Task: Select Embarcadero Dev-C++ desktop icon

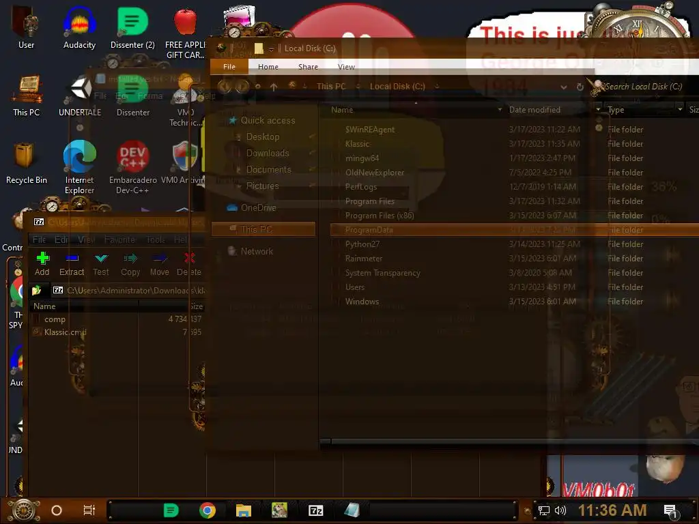Action: [x=132, y=167]
